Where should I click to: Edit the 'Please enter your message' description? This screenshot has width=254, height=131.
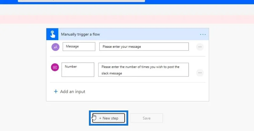click(144, 47)
